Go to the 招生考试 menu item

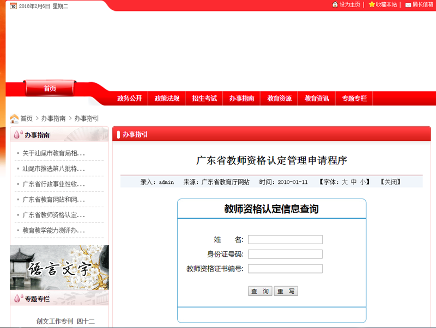(x=204, y=98)
